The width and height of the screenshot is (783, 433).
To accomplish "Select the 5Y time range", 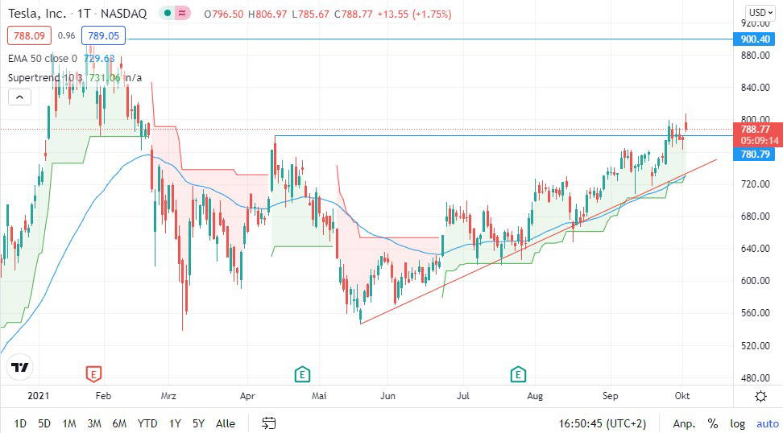I will point(199,423).
